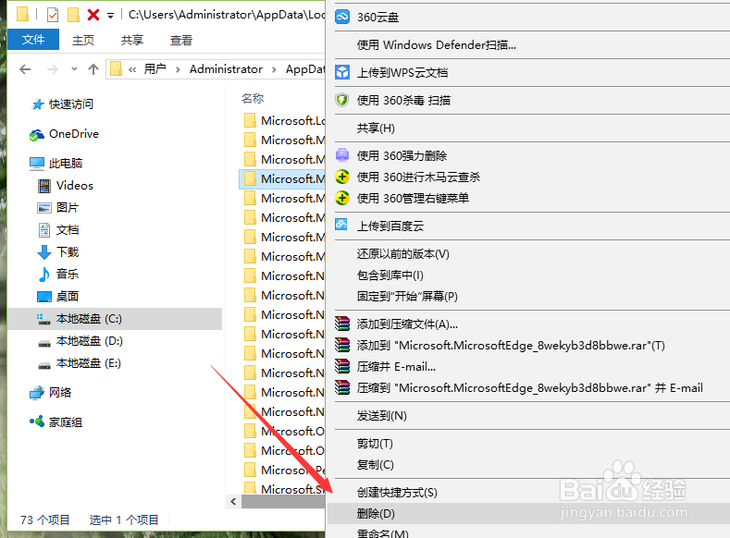The image size is (730, 538).
Task: Choose 压缩到 rar 并 E-mail entry
Action: 528,388
